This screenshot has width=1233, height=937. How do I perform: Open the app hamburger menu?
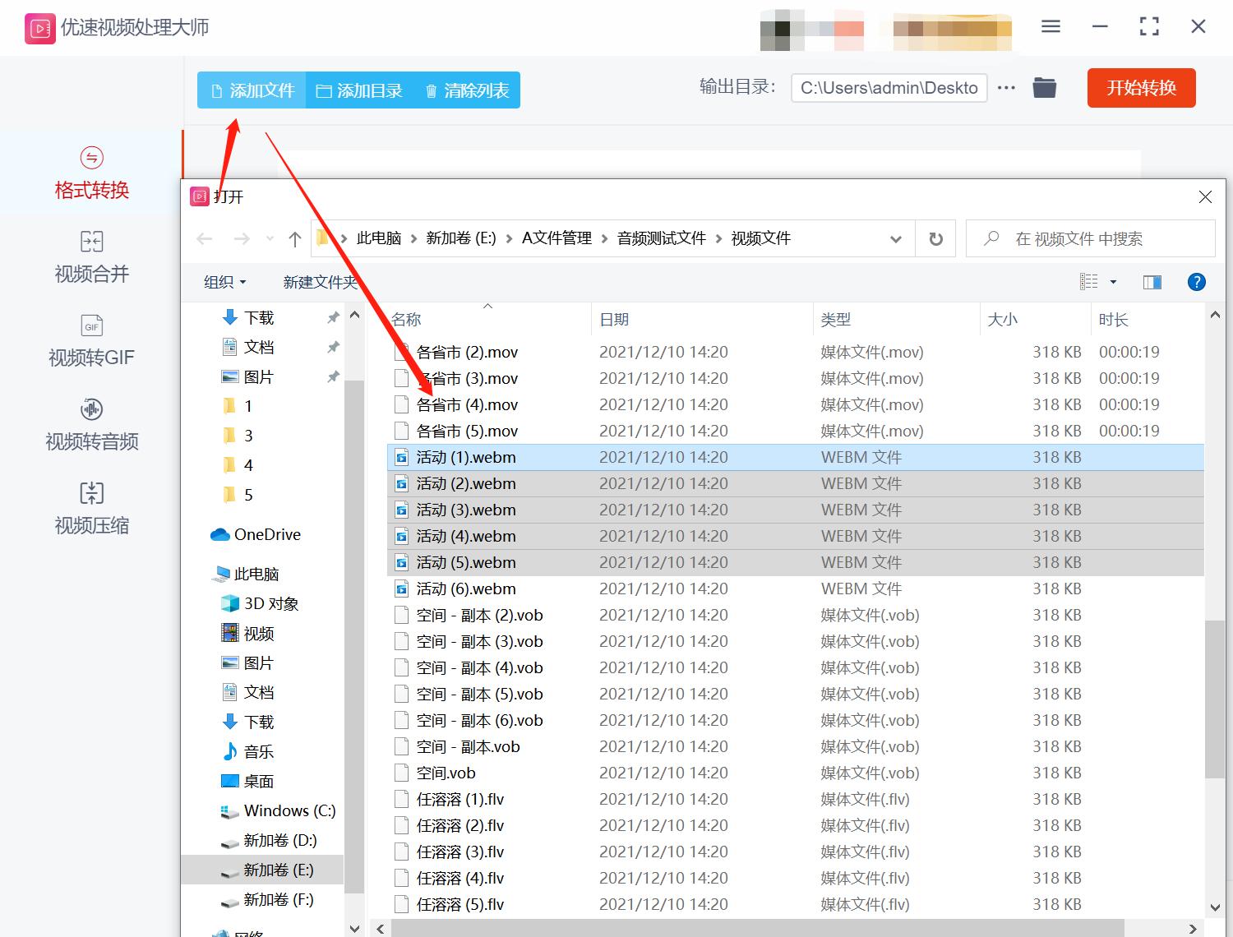1050,26
